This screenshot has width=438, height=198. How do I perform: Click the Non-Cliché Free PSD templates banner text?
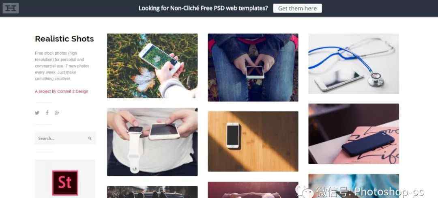point(203,9)
